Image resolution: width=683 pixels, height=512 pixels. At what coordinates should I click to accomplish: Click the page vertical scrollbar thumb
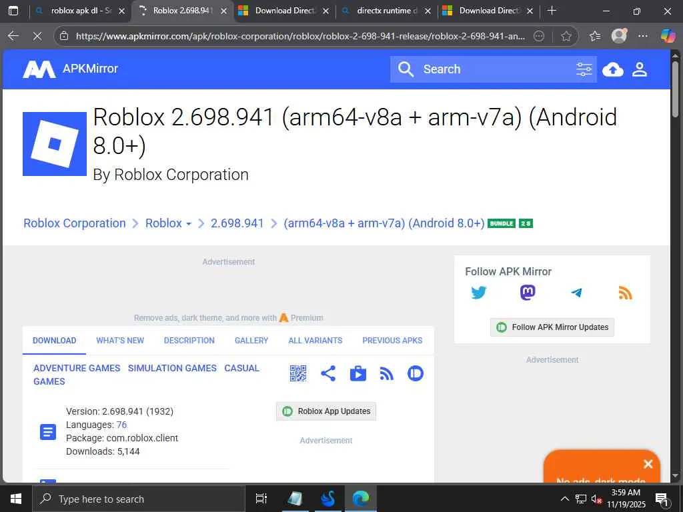pos(675,89)
